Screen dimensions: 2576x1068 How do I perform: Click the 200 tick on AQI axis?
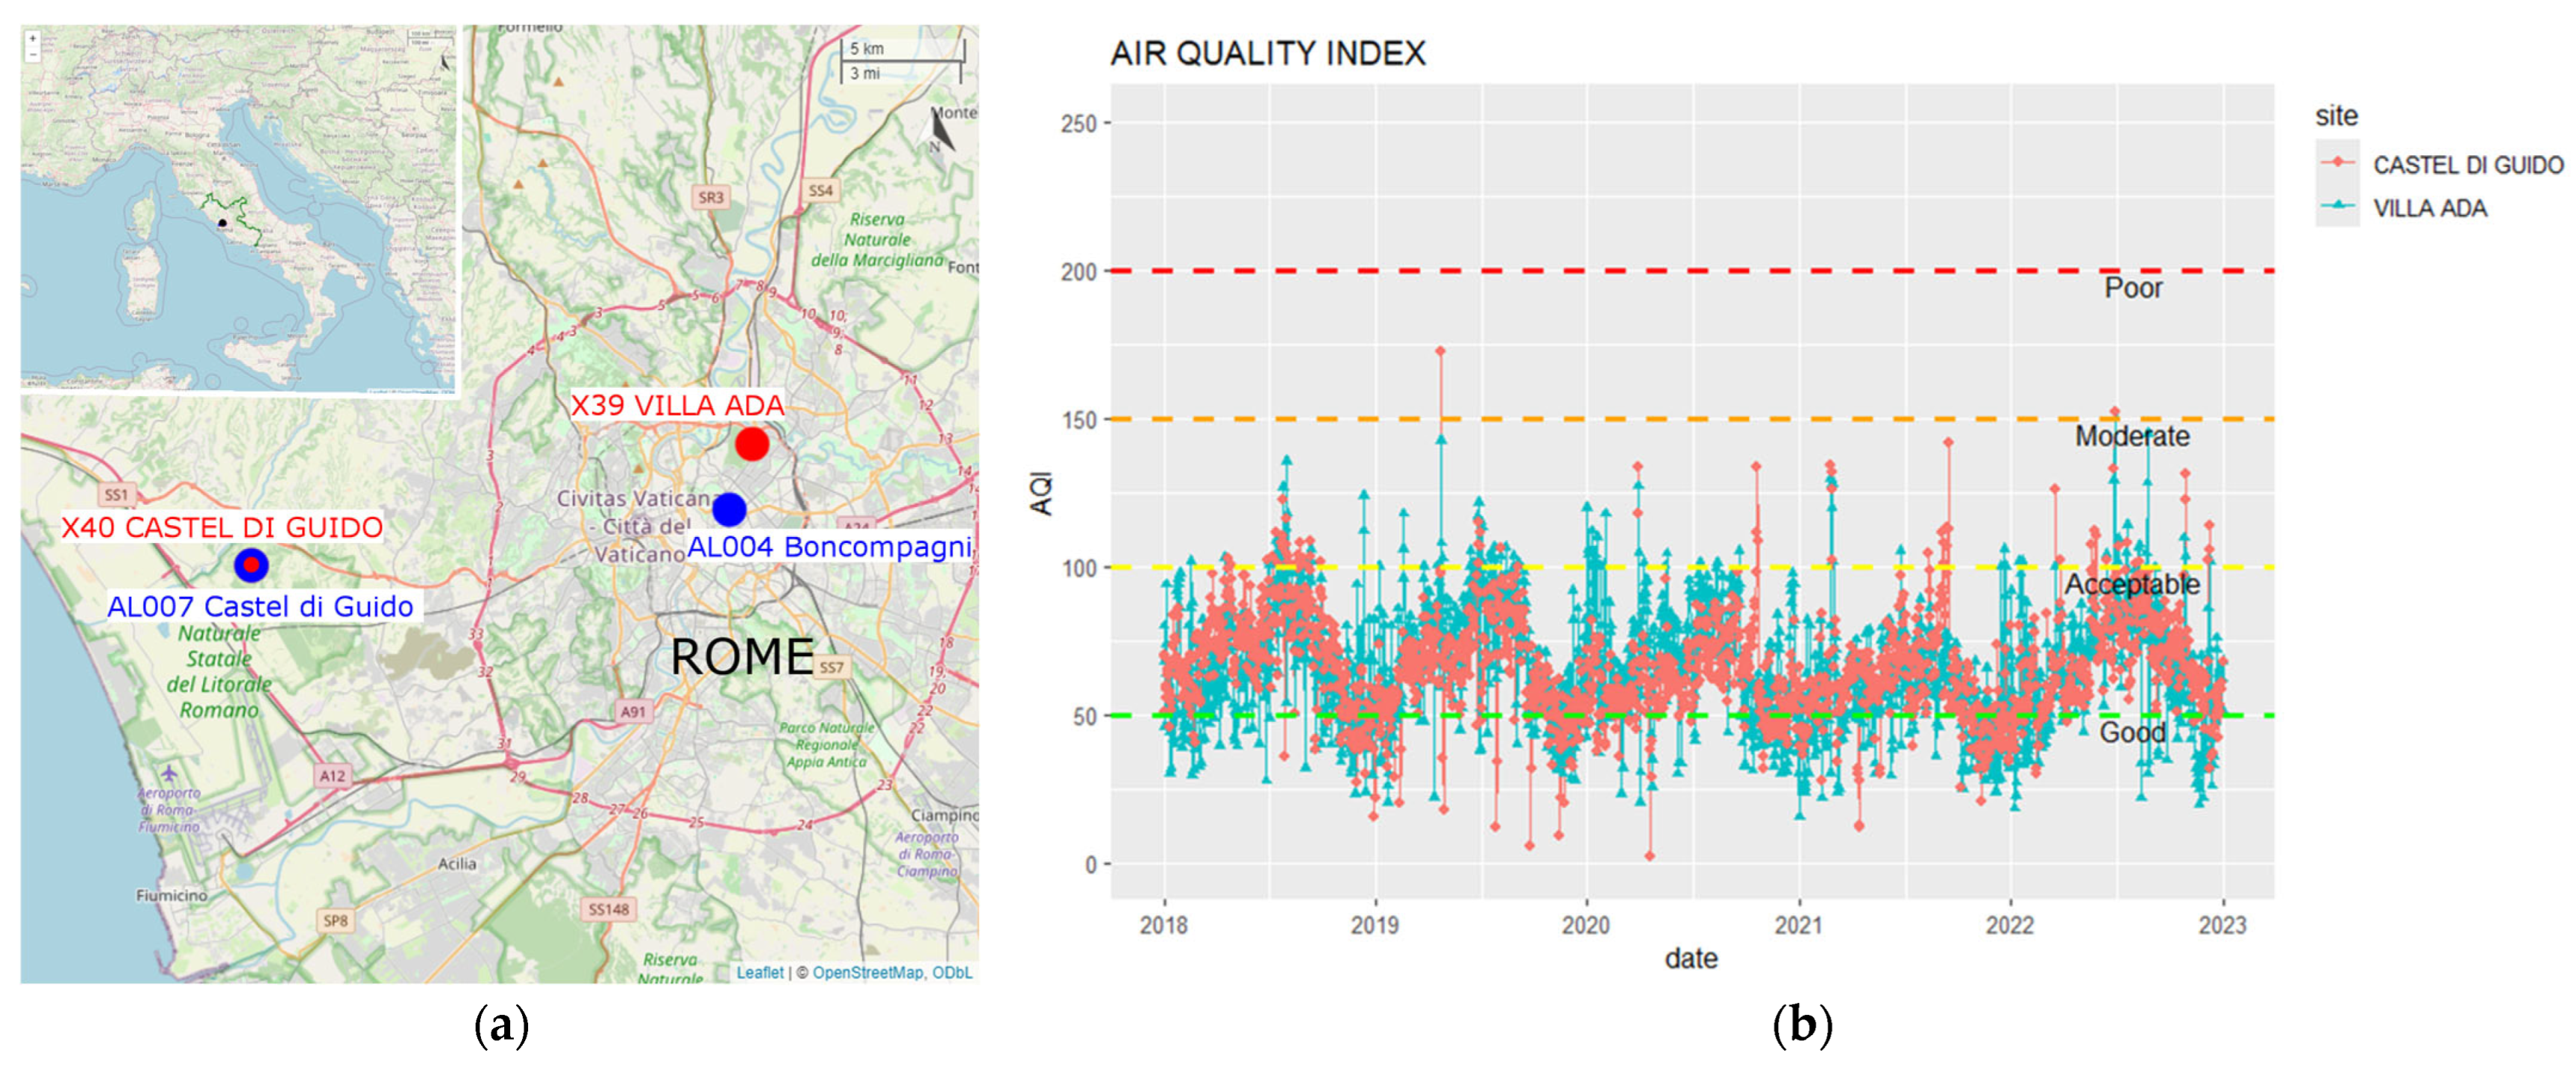point(1079,272)
